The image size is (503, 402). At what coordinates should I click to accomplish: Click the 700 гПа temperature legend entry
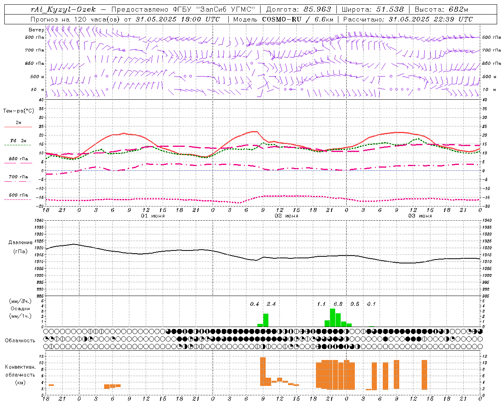[18, 177]
